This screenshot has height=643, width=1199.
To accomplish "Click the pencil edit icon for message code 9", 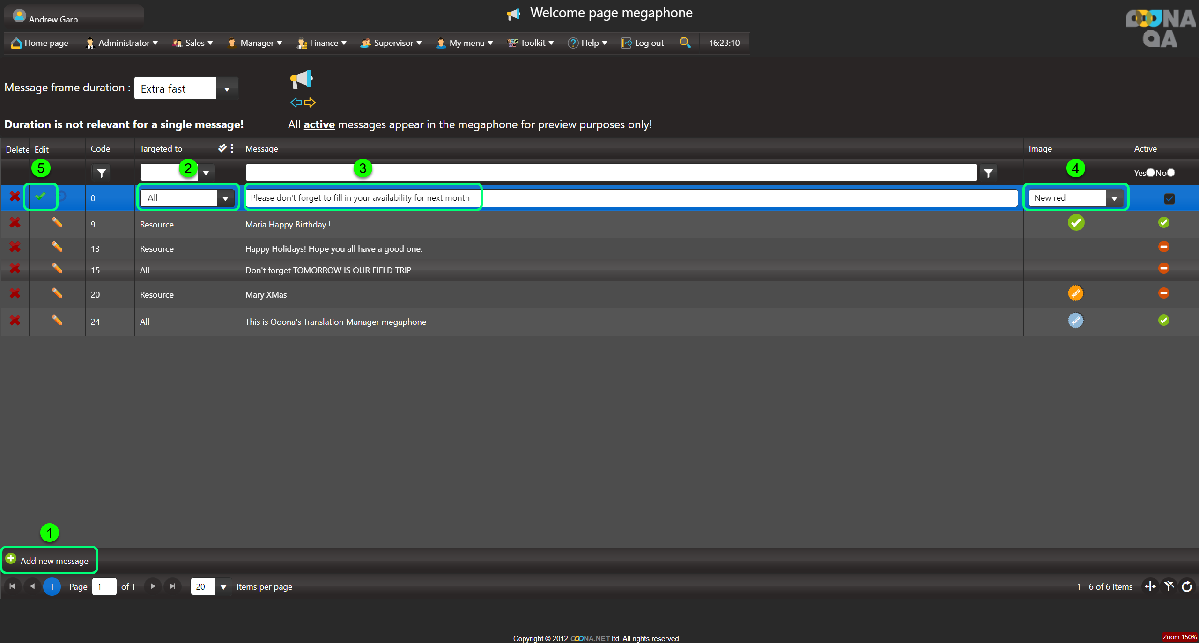I will click(x=57, y=223).
